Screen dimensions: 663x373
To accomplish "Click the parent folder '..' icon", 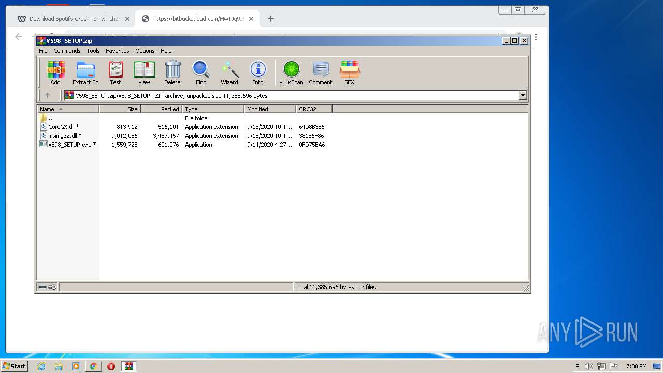I will (44, 118).
